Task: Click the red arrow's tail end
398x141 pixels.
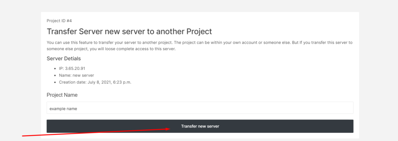Action: click(x=23, y=136)
